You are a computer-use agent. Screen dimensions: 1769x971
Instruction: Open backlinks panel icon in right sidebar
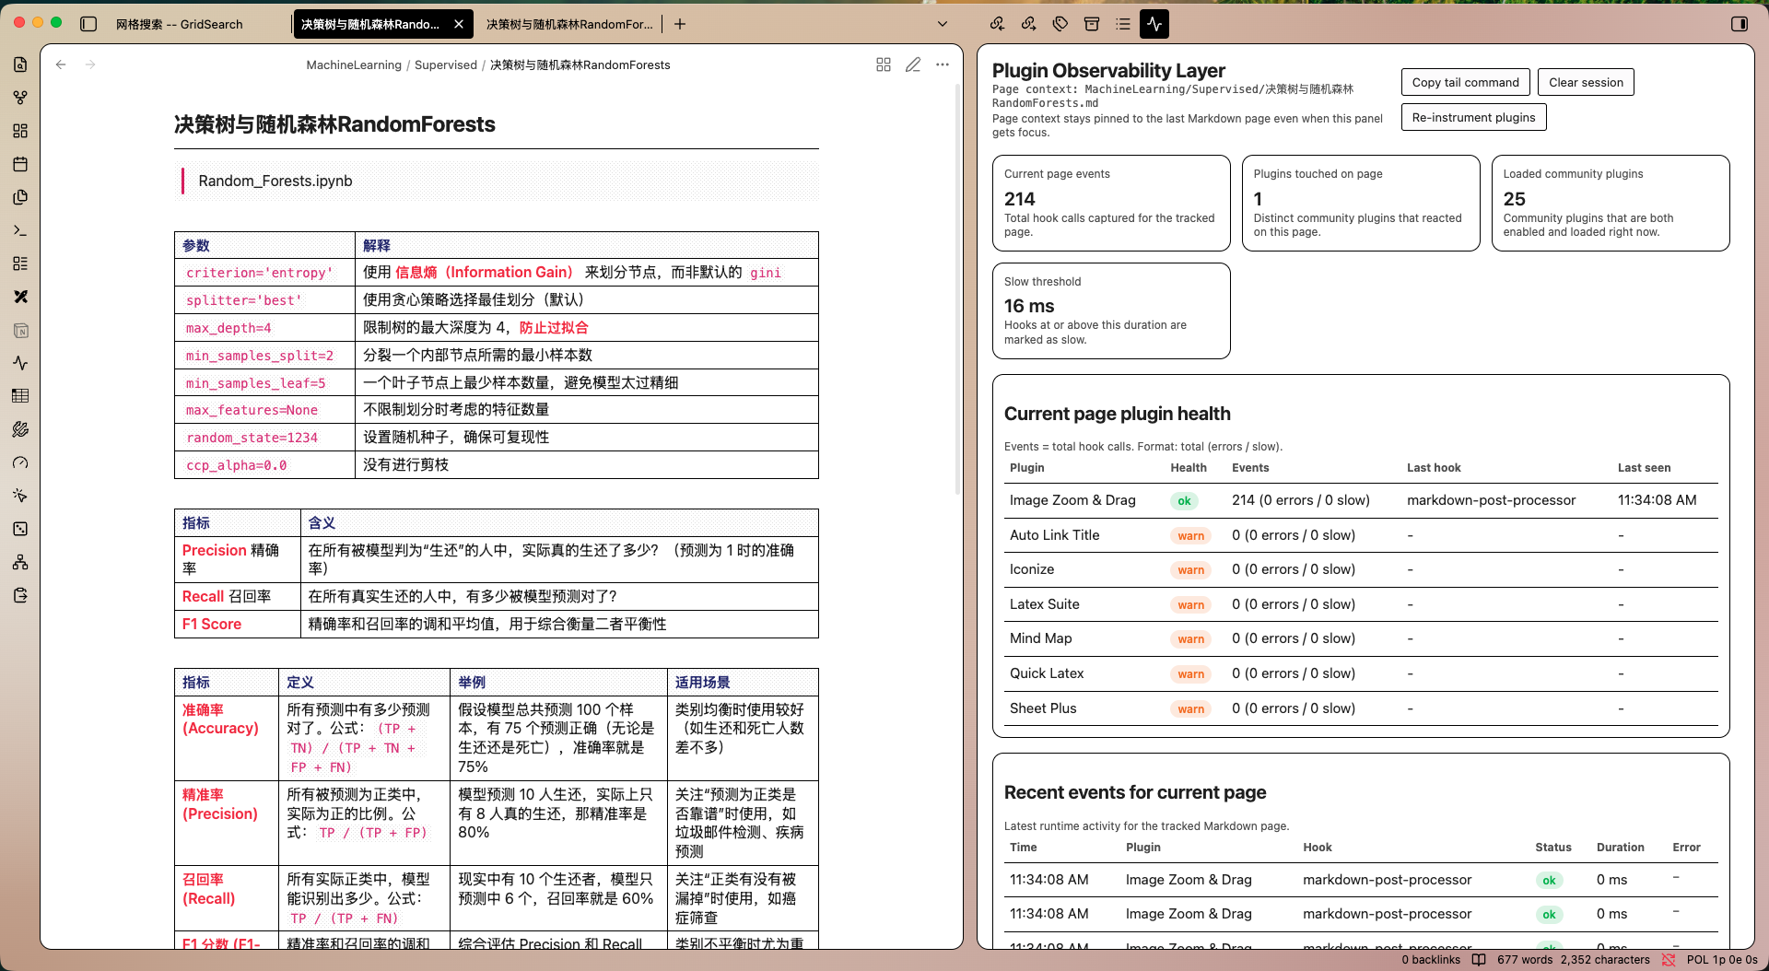(997, 24)
